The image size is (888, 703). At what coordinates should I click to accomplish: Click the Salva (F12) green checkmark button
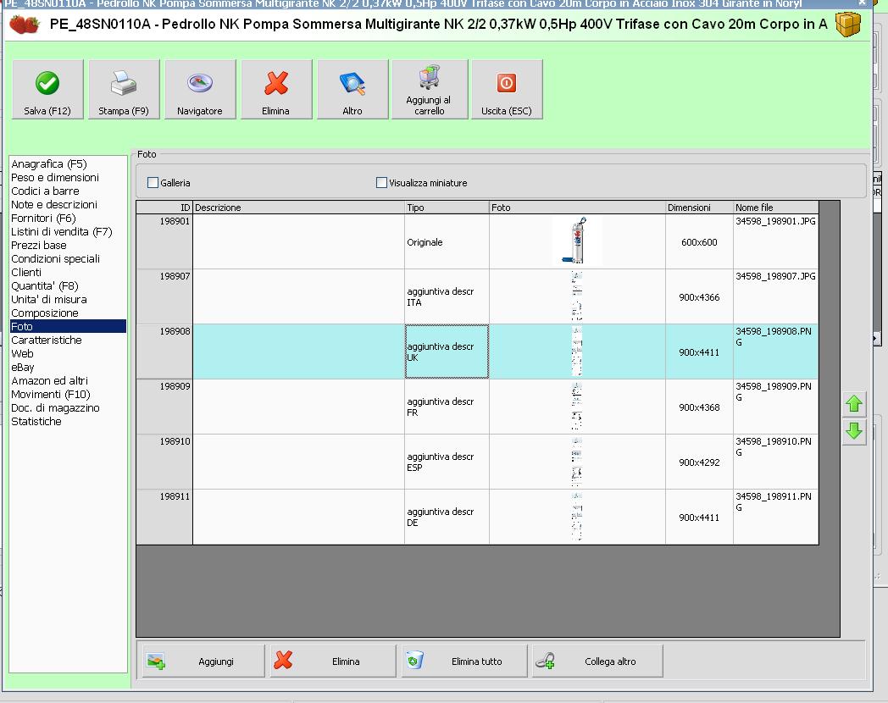coord(47,90)
